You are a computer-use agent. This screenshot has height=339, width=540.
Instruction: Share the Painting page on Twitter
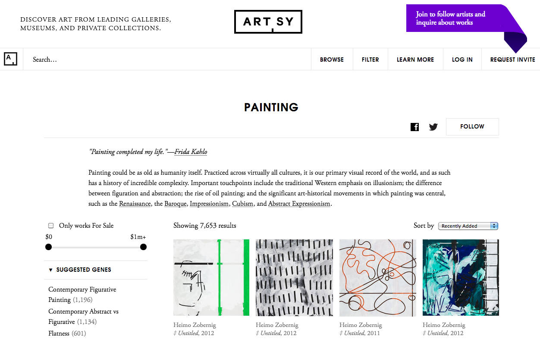433,127
